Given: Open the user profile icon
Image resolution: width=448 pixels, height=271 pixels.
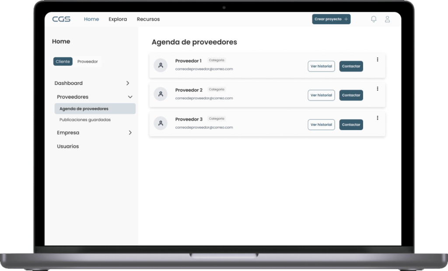Looking at the screenshot, I should (387, 19).
